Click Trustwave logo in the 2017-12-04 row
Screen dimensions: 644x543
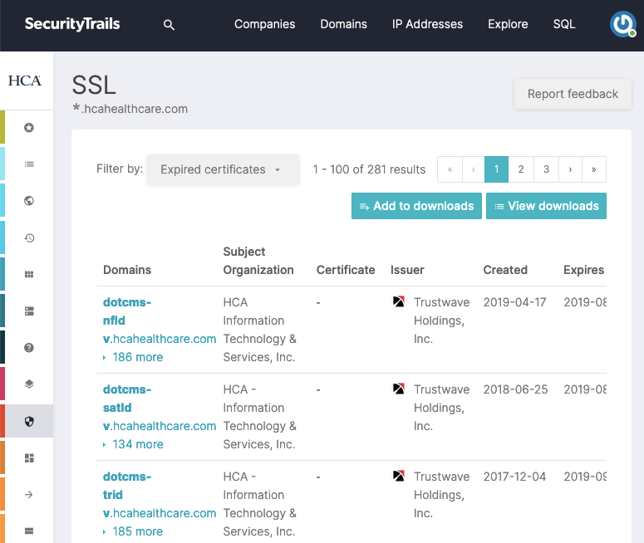pyautogui.click(x=398, y=476)
